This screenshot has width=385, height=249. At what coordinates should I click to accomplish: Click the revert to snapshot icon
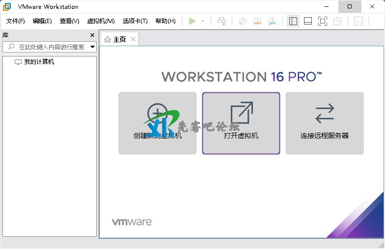tap(257, 21)
